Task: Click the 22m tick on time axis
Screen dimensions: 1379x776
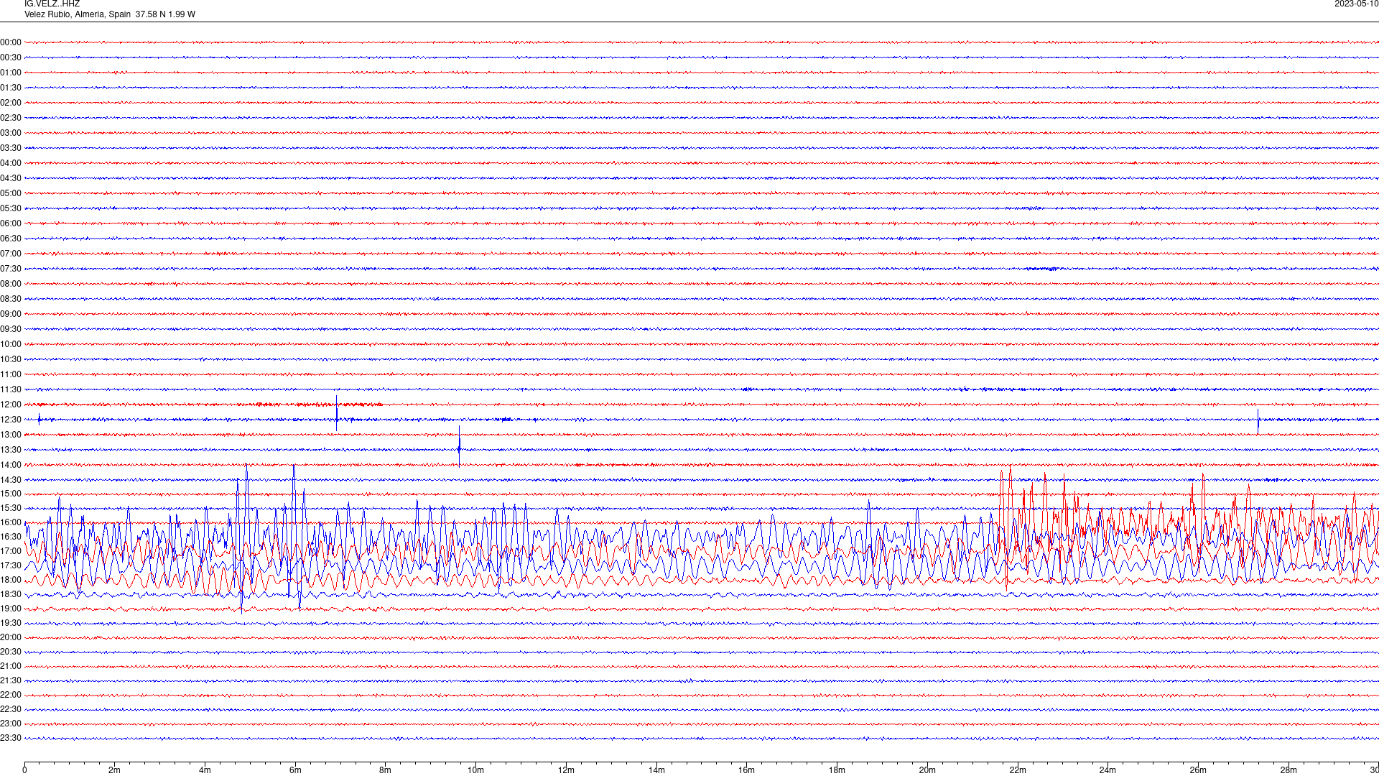Action: 1018,770
